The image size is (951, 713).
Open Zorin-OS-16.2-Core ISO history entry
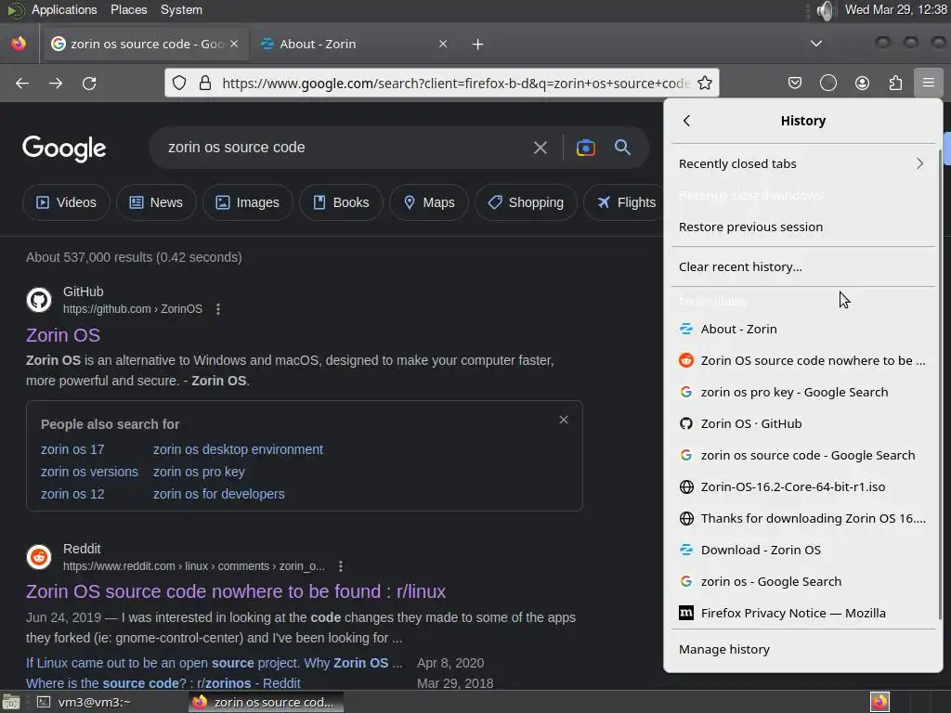803,486
